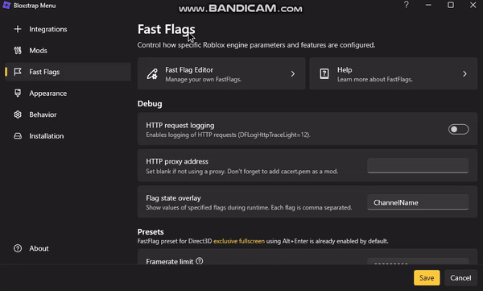The height and width of the screenshot is (291, 483).
Task: Expand Help card chevron arrow
Action: click(464, 73)
